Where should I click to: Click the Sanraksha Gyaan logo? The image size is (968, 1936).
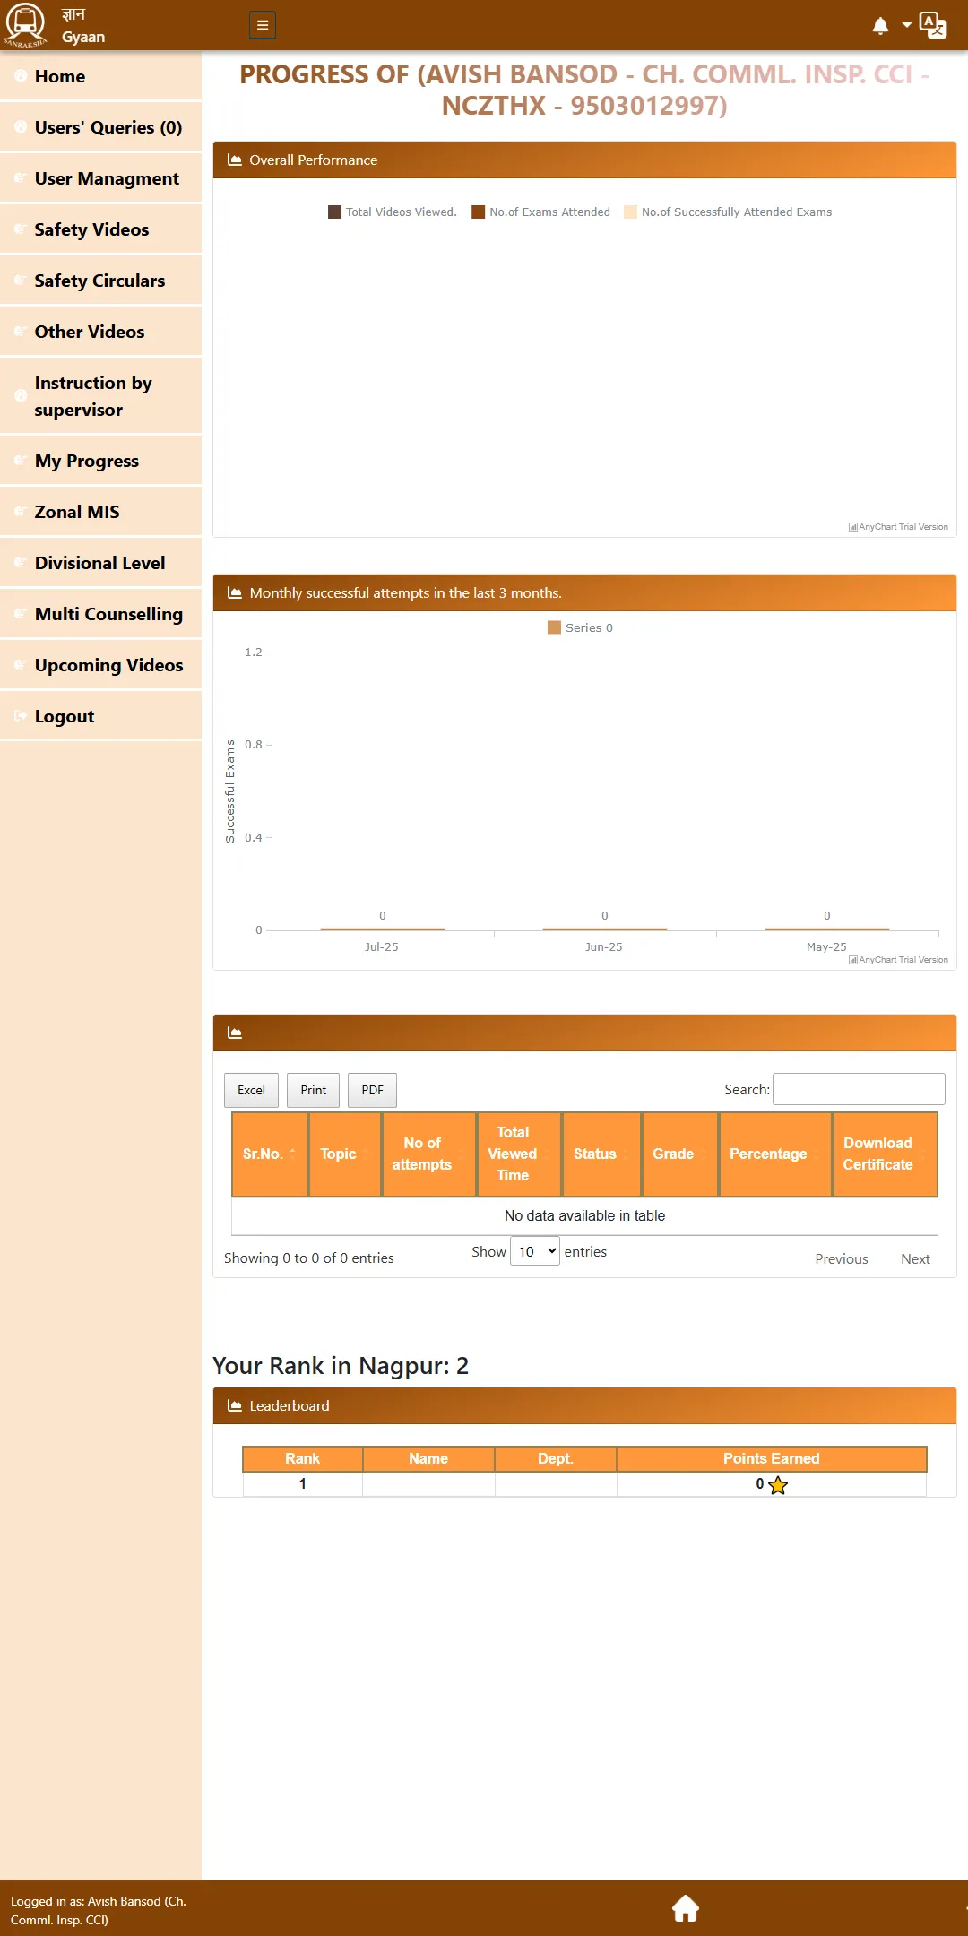point(25,25)
